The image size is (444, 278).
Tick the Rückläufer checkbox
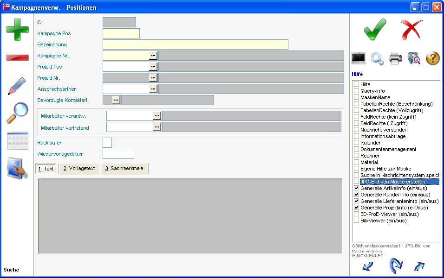click(x=107, y=143)
